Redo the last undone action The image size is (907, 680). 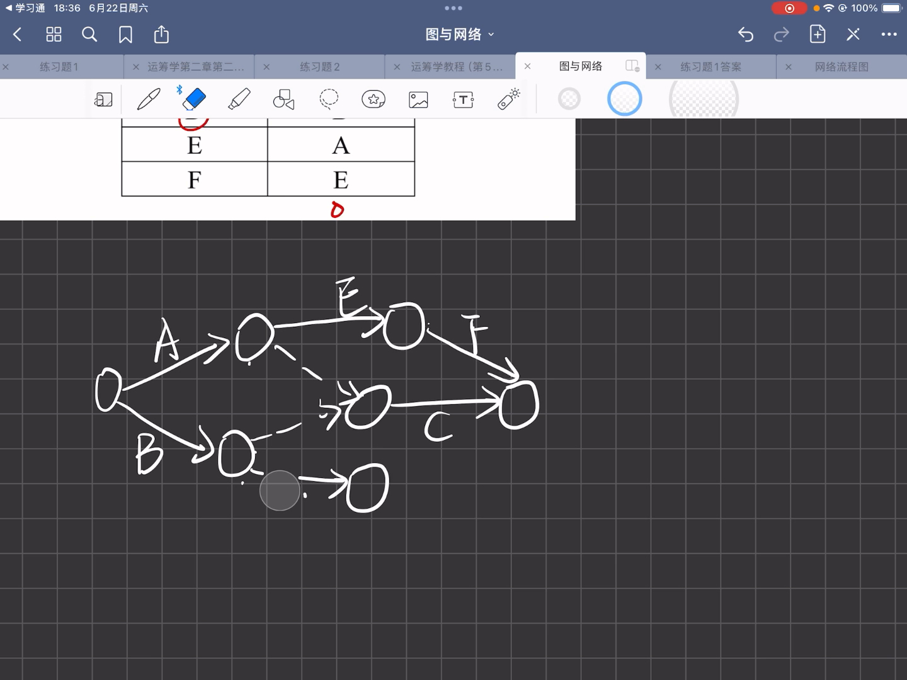click(781, 35)
